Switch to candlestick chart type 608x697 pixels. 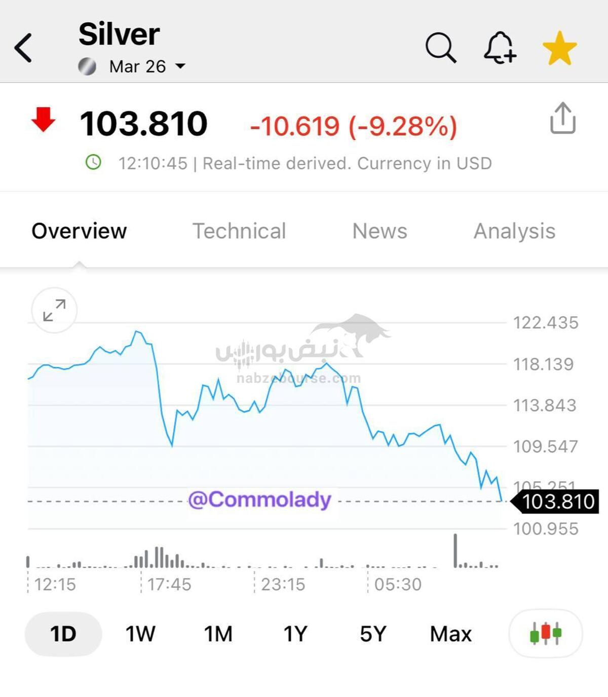point(545,634)
